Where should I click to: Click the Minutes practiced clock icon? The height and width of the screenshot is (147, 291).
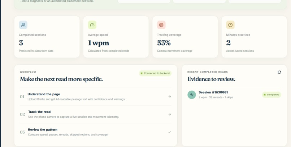230,25
